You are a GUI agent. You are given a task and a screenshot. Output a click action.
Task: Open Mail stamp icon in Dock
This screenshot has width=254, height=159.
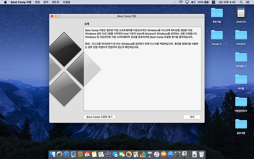(73, 154)
